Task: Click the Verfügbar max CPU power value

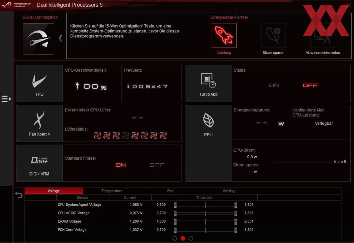Action: [x=324, y=124]
